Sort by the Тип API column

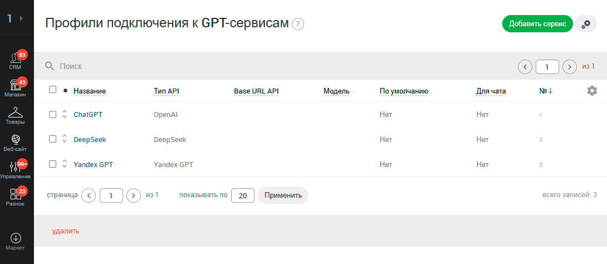(167, 91)
